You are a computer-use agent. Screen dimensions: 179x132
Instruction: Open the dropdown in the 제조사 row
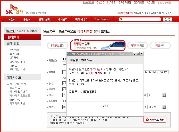click(x=64, y=72)
